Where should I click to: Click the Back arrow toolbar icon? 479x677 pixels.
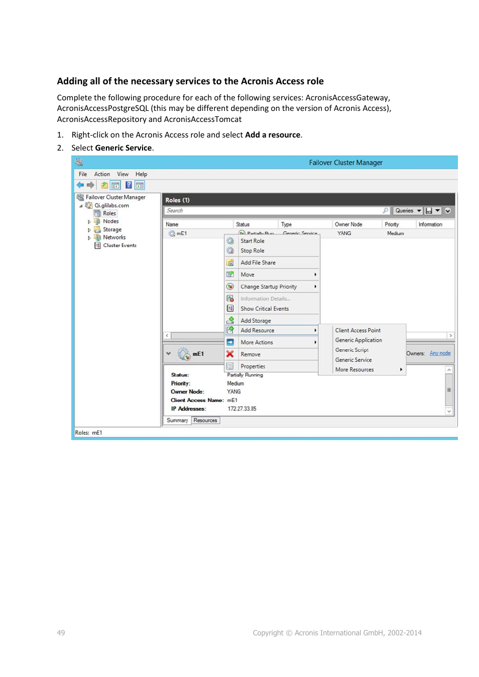tap(80, 185)
